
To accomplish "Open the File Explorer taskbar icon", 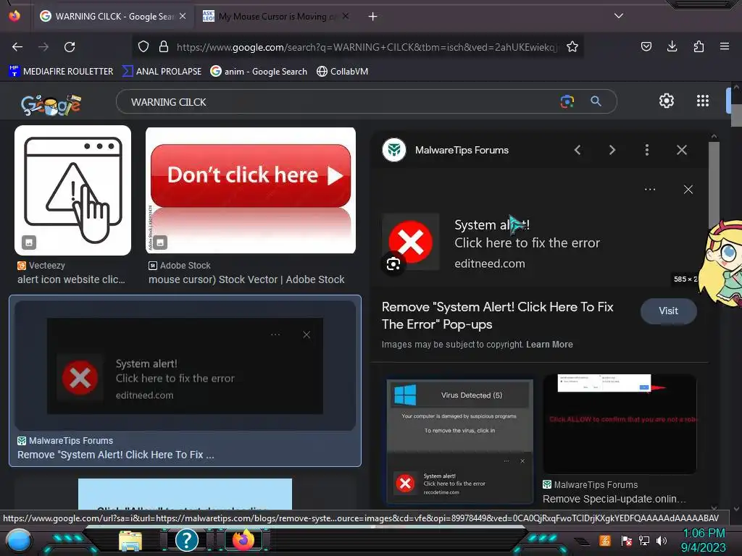I will click(130, 541).
